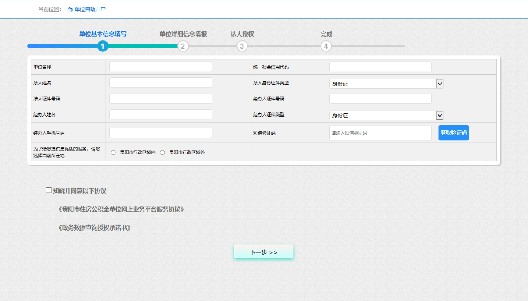Image resolution: width=528 pixels, height=301 pixels.
Task: Go to 法人授权 step label
Action: tap(242, 34)
